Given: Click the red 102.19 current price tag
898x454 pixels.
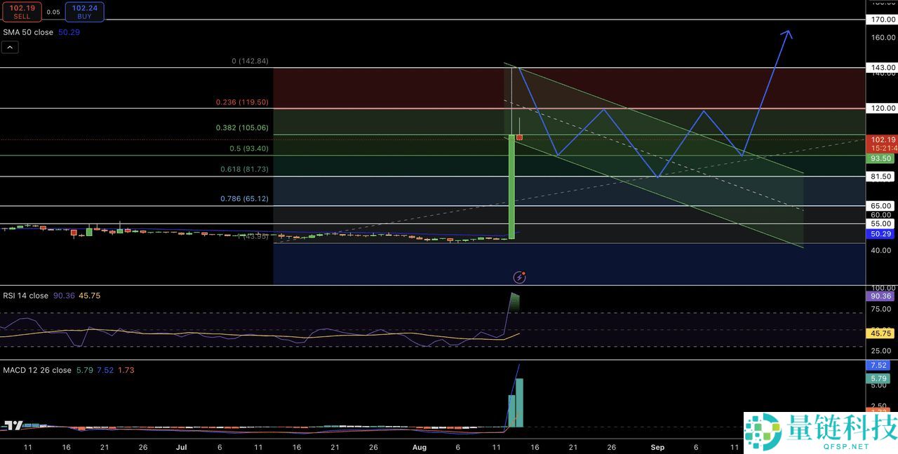Looking at the screenshot, I should [x=882, y=139].
